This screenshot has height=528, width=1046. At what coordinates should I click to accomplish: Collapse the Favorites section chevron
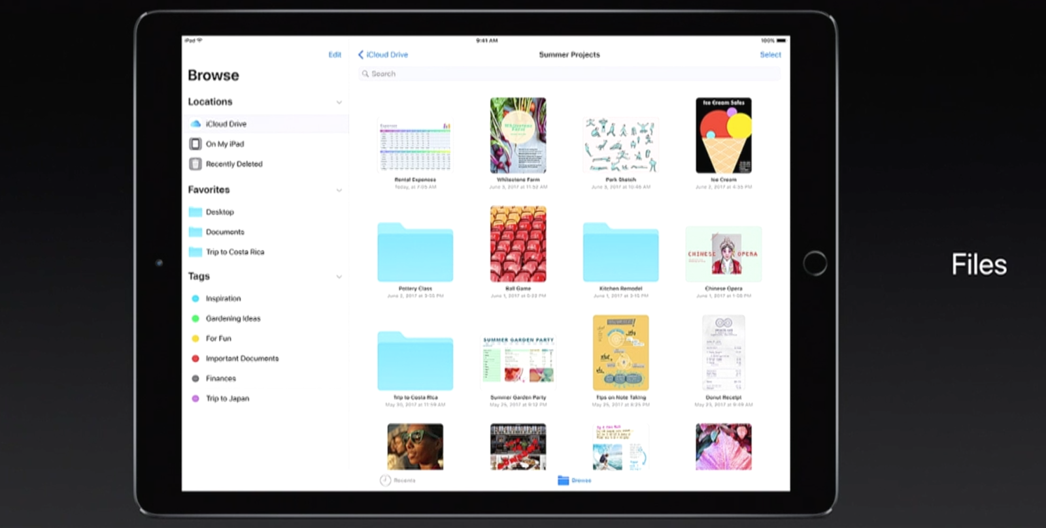point(339,191)
